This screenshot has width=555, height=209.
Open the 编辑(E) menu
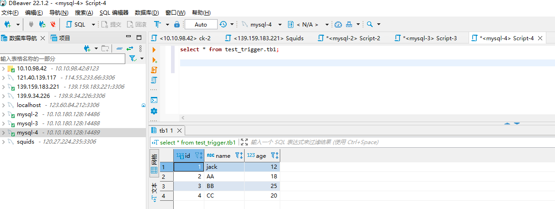point(34,12)
